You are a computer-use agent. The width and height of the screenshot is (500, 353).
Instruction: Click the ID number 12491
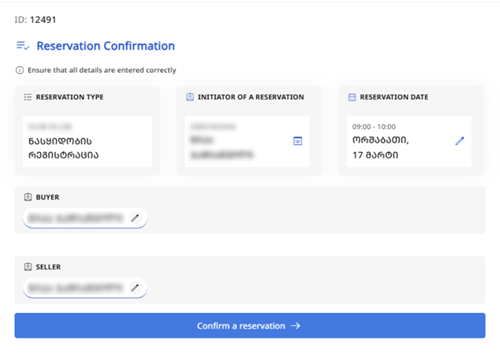tap(43, 20)
